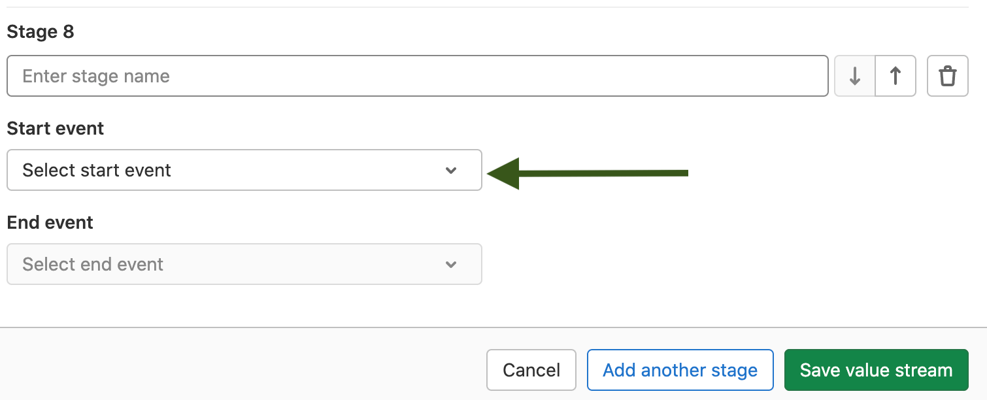Click the 'Select end event' placeholder text
Image resolution: width=987 pixels, height=400 pixels.
click(x=93, y=265)
